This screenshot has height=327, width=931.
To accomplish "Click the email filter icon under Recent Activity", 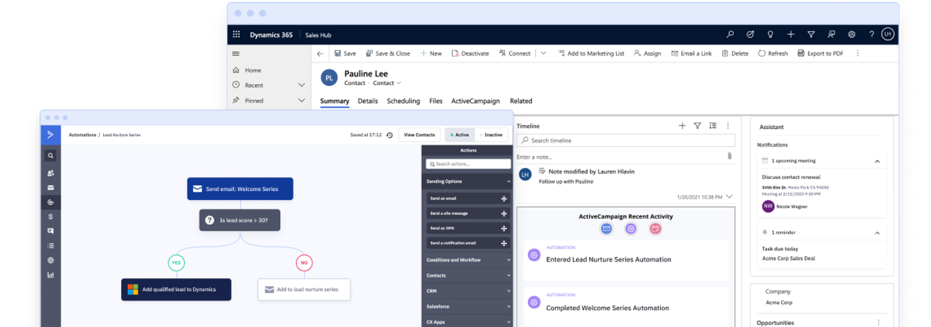I will pyautogui.click(x=606, y=229).
